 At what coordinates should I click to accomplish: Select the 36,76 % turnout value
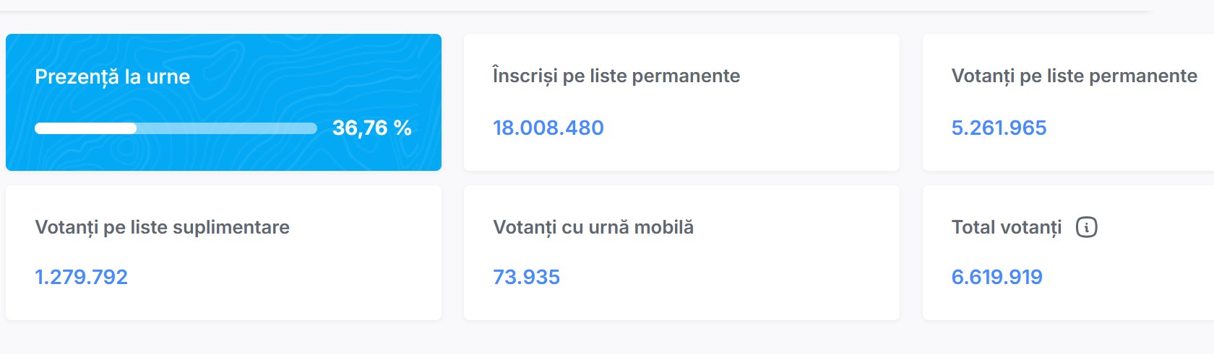tap(371, 128)
